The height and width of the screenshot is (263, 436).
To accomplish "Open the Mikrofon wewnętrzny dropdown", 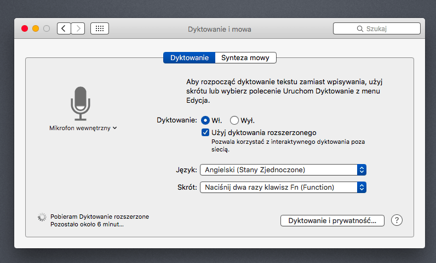I will [x=83, y=128].
